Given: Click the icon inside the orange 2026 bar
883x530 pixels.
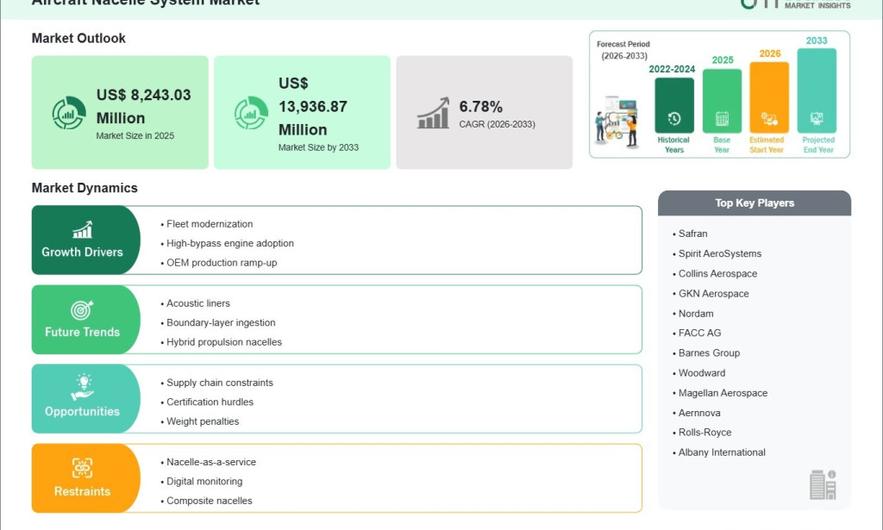Looking at the screenshot, I should [x=769, y=119].
